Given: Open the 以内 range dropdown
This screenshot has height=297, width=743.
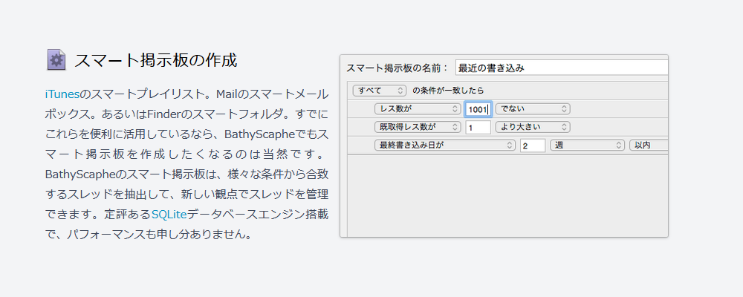Looking at the screenshot, I should 649,146.
